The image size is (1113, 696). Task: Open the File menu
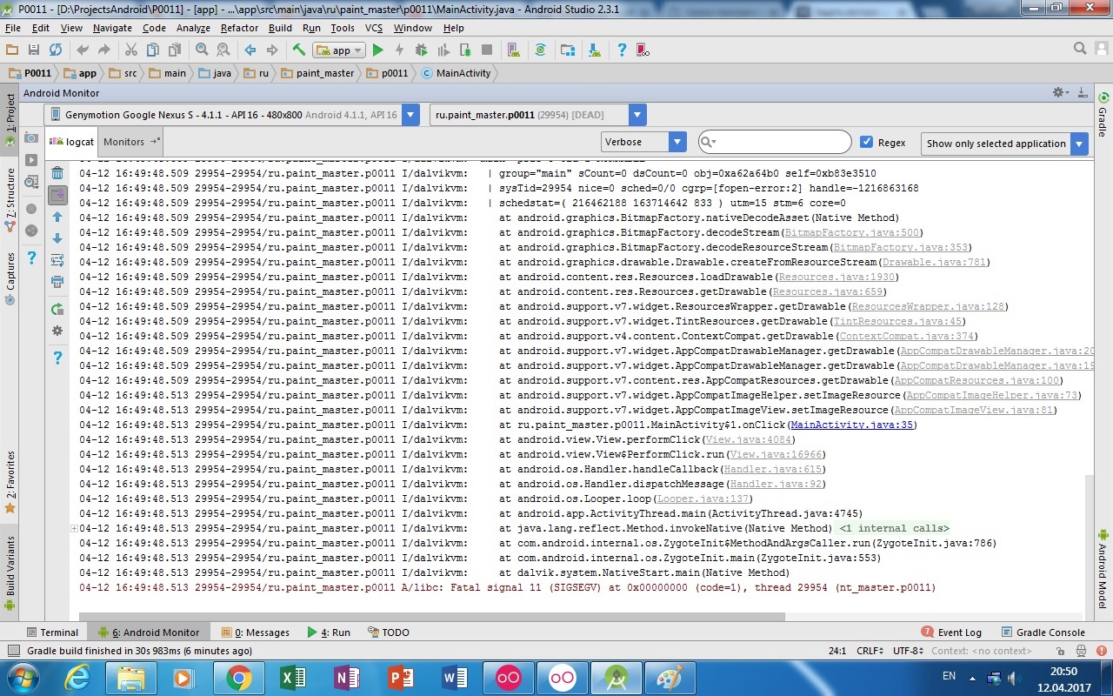12,28
